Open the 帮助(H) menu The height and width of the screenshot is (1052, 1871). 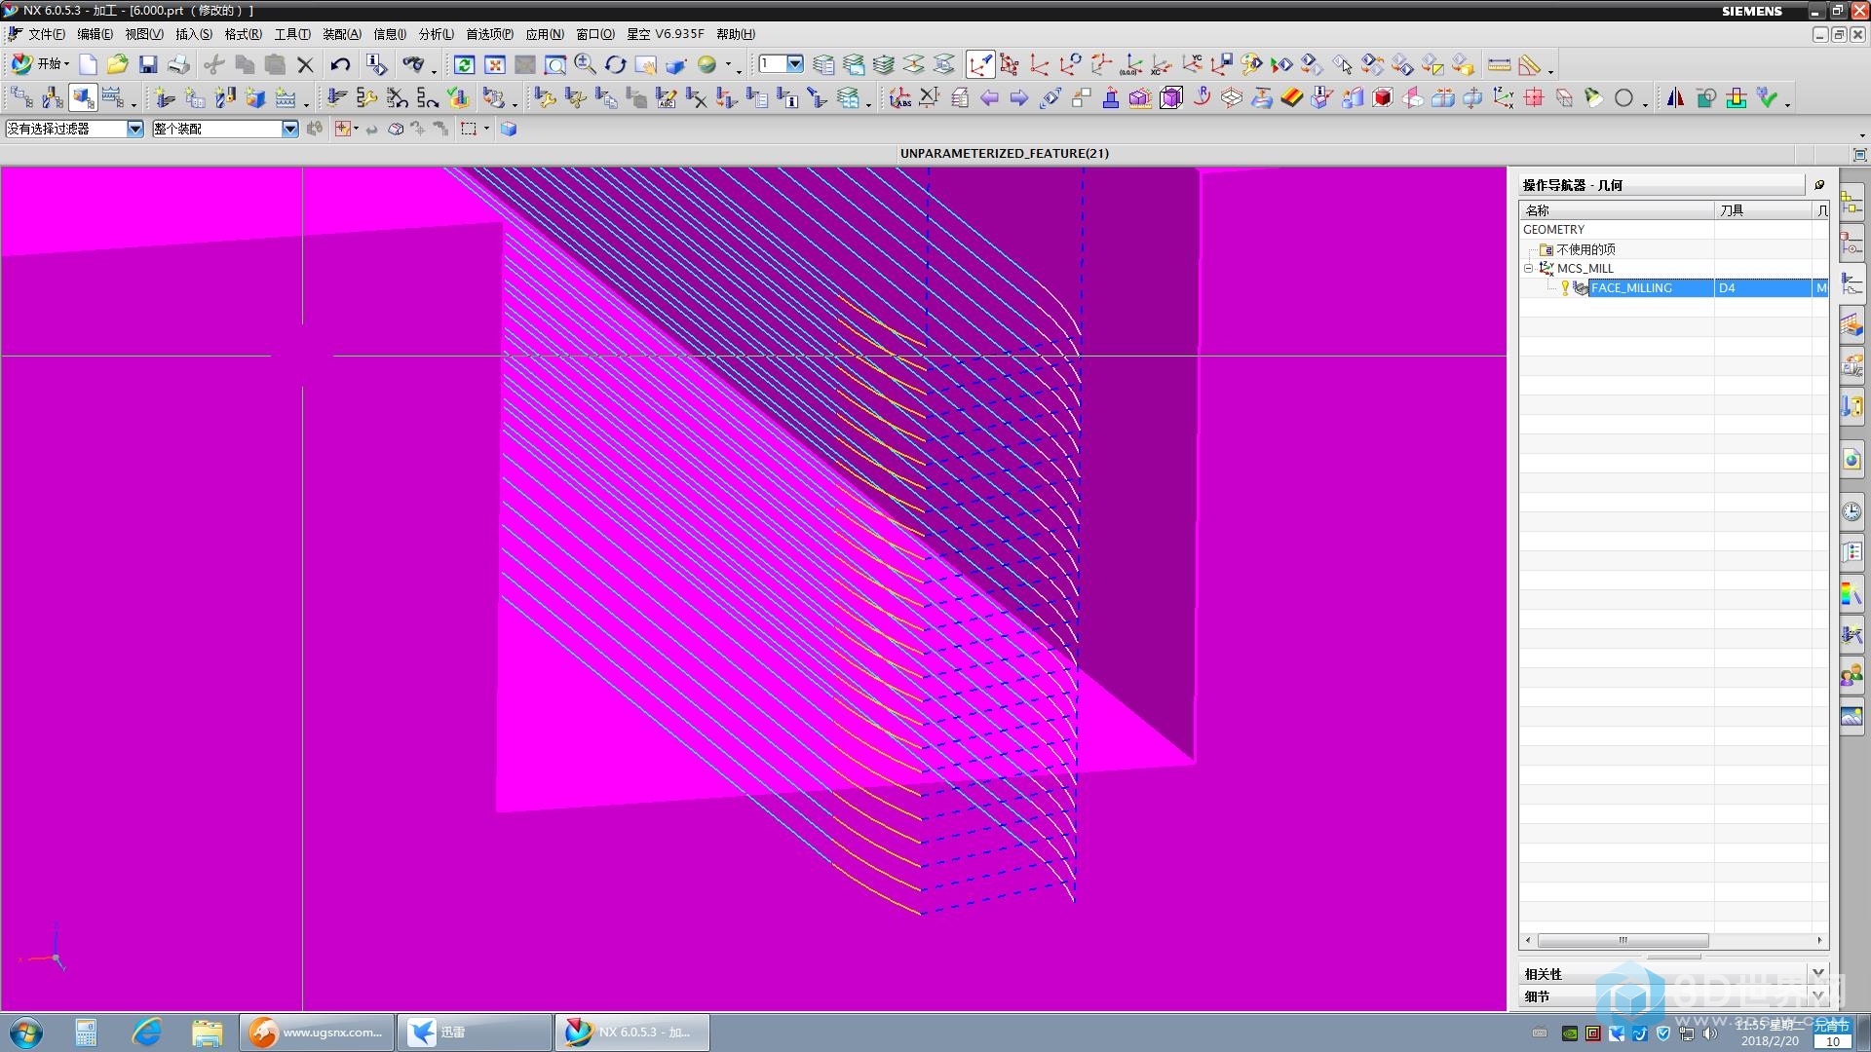point(736,34)
